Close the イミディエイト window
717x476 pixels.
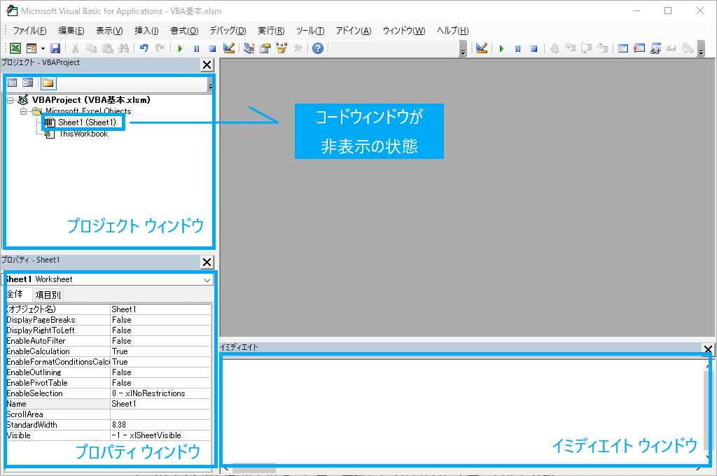coord(708,349)
